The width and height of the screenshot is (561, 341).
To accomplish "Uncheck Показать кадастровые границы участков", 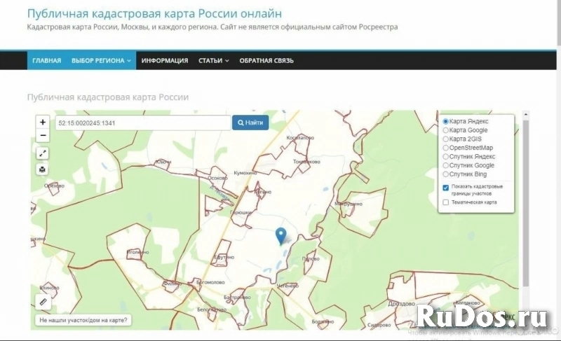I will tap(446, 188).
